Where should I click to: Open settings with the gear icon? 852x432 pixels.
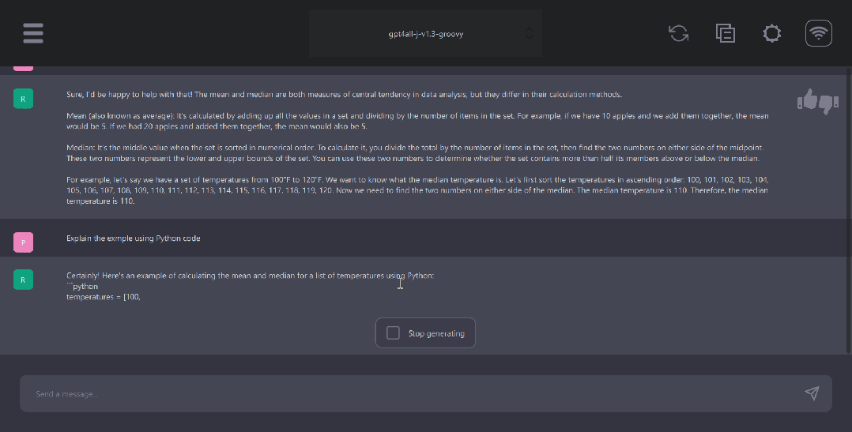pos(771,32)
